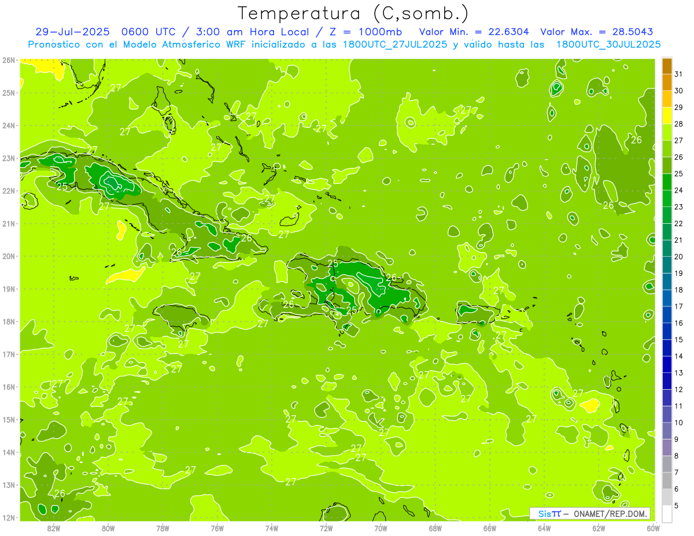
Task: Click the legend scale label '8'
Action: [677, 456]
